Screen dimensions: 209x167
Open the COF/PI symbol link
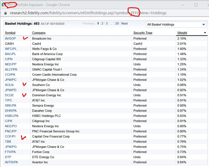point(10,137)
